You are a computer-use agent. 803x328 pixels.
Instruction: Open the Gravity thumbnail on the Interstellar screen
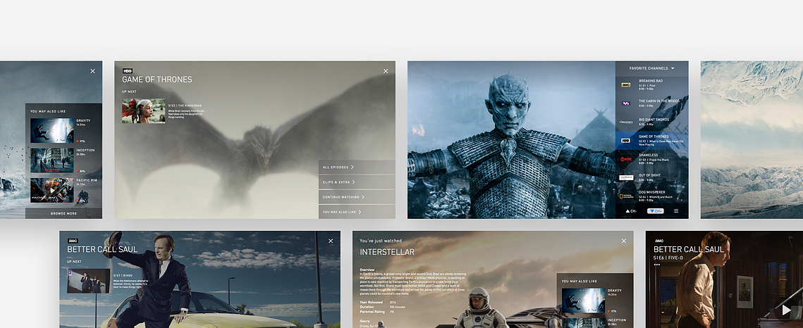[583, 301]
